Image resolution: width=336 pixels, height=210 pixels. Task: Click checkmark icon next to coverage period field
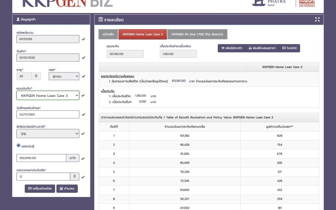83,177
